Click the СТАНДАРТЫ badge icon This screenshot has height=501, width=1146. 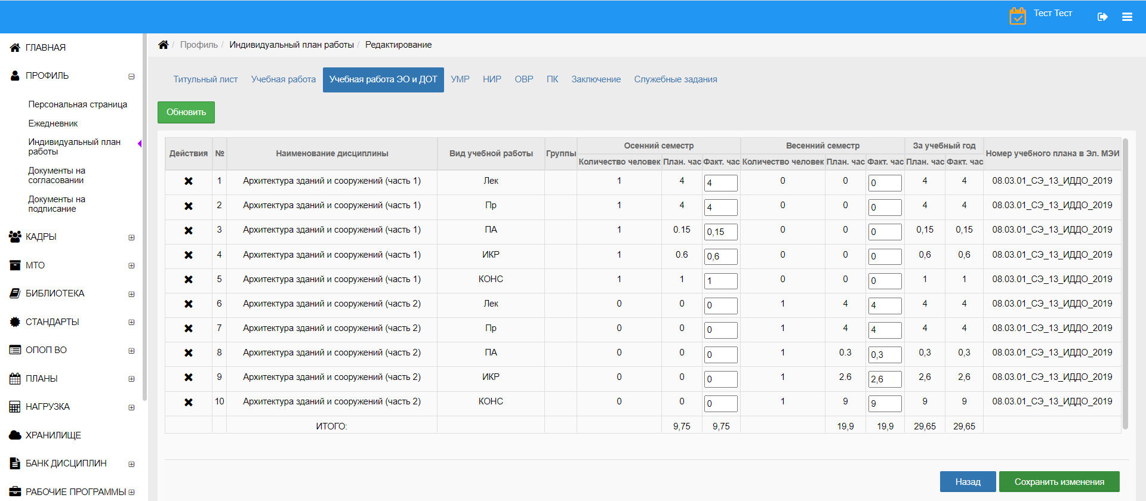pos(15,322)
